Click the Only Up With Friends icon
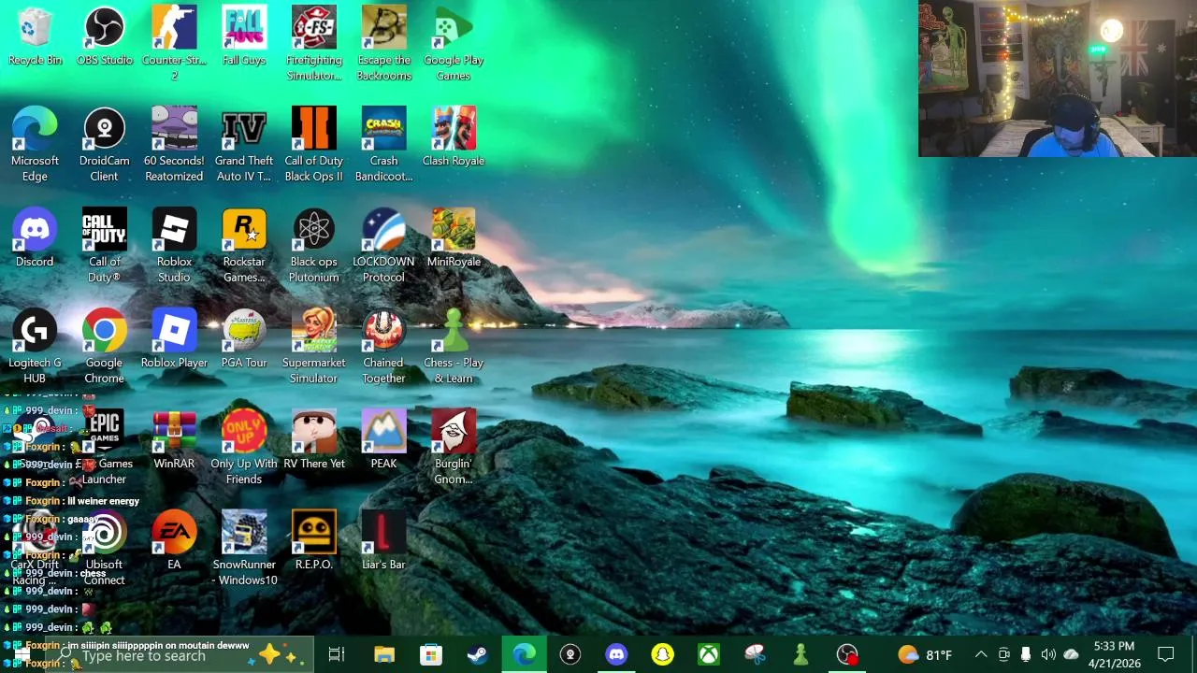 click(244, 448)
